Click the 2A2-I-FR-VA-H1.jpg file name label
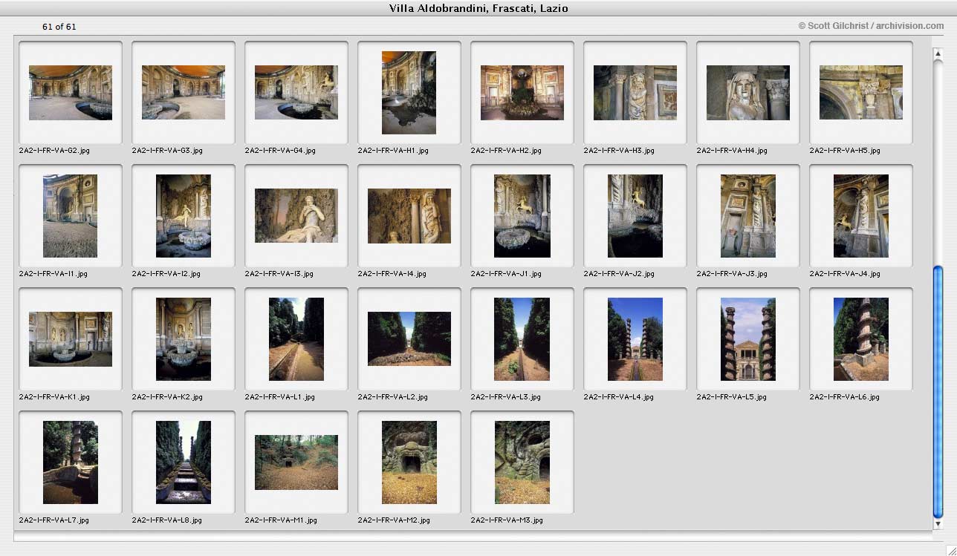Viewport: 957px width, 556px height. click(393, 151)
